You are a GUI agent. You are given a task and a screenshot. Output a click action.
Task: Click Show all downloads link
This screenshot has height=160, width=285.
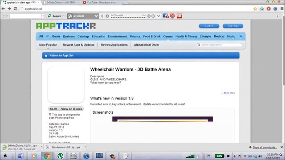pyautogui.click(x=265, y=148)
